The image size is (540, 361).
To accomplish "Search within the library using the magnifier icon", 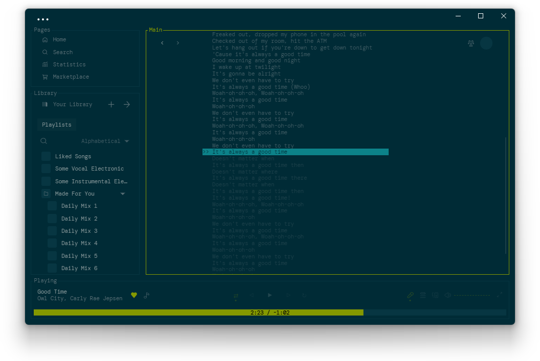I will 44,141.
